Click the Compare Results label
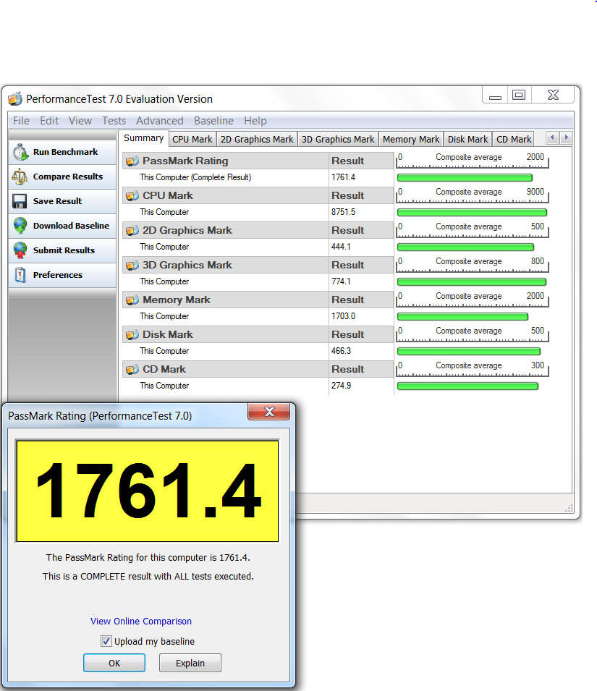The image size is (597, 691). [68, 177]
